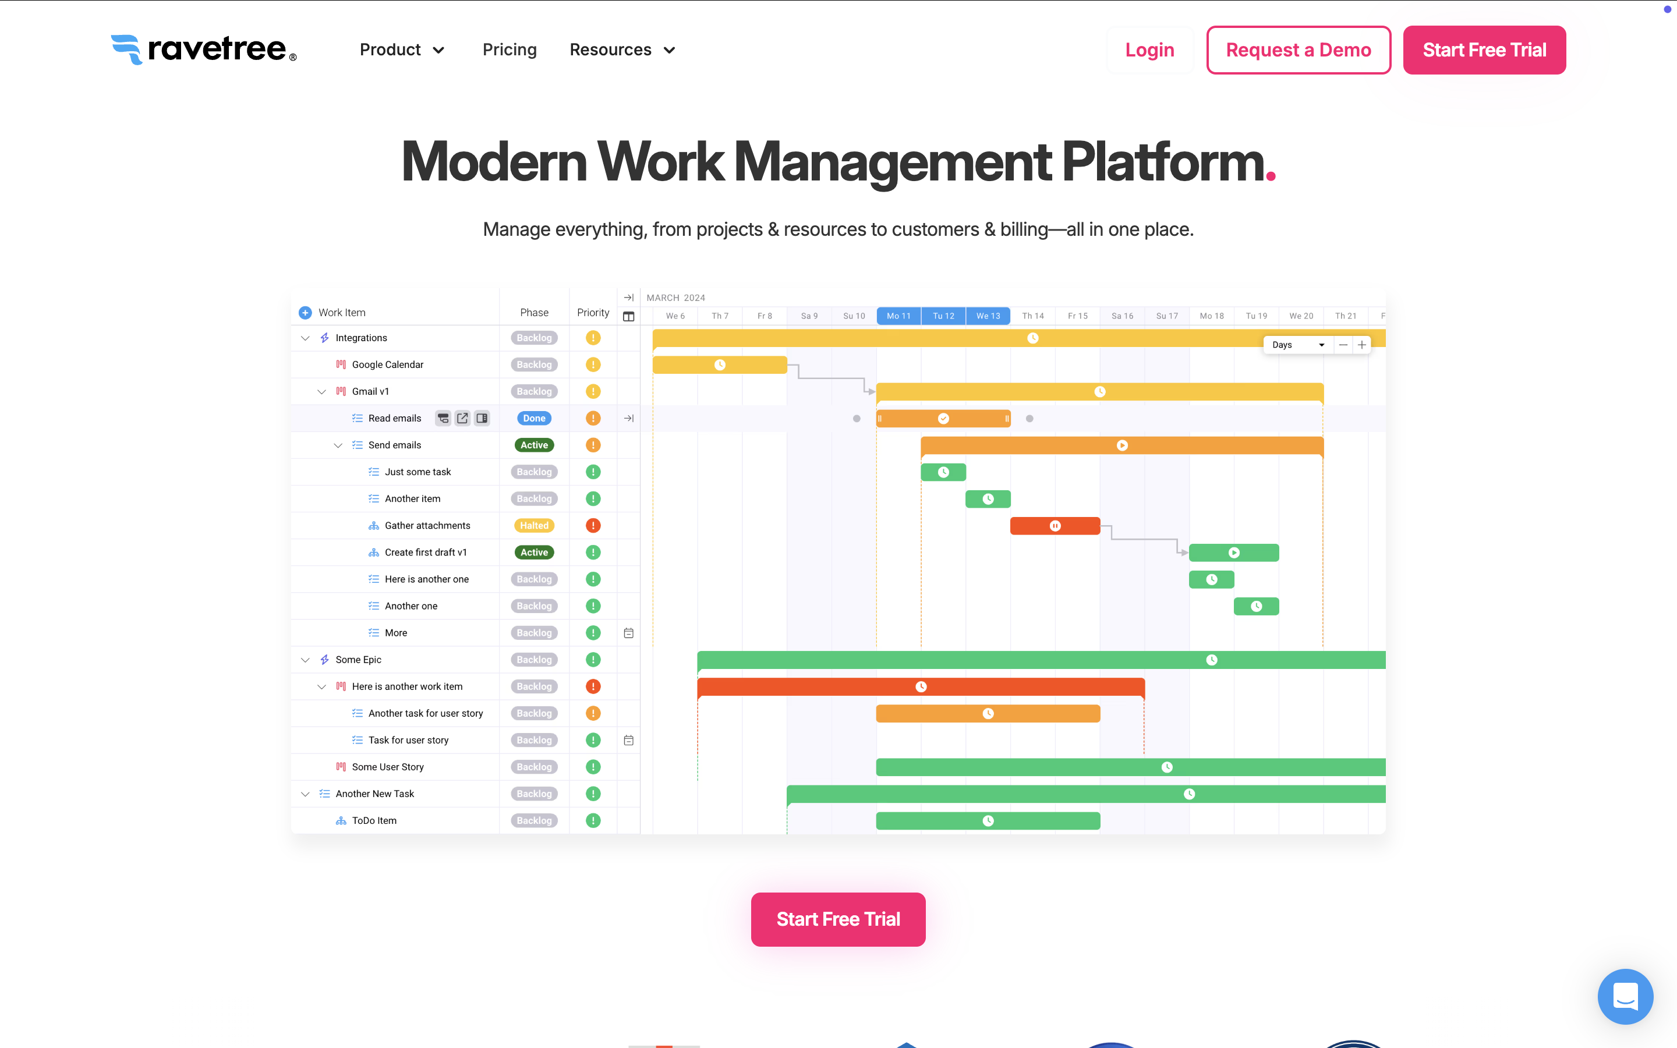
Task: Open the chat widget in bottom corner
Action: (1625, 996)
